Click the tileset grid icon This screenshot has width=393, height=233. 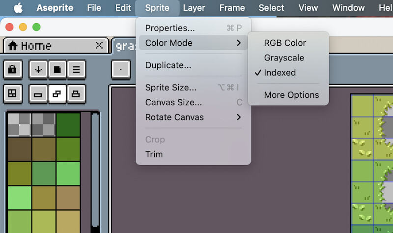tap(13, 93)
